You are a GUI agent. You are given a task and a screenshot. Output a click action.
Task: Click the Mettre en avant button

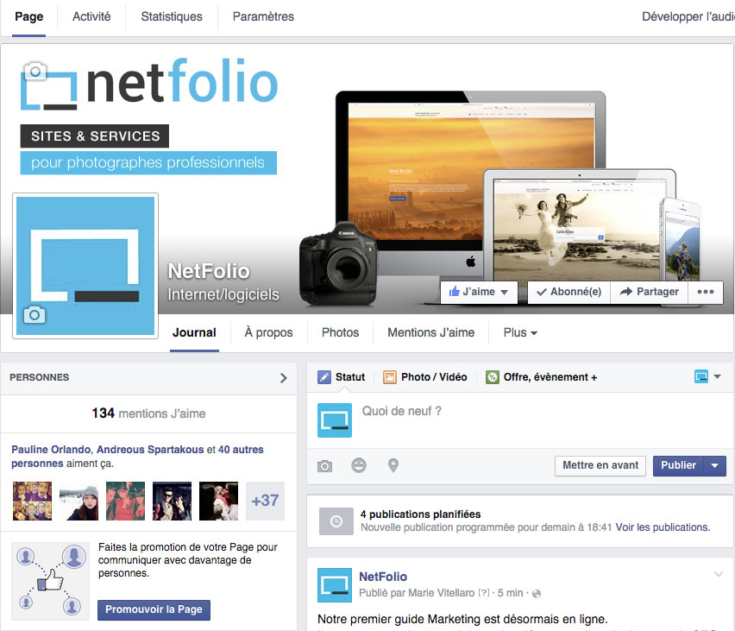[x=600, y=466]
